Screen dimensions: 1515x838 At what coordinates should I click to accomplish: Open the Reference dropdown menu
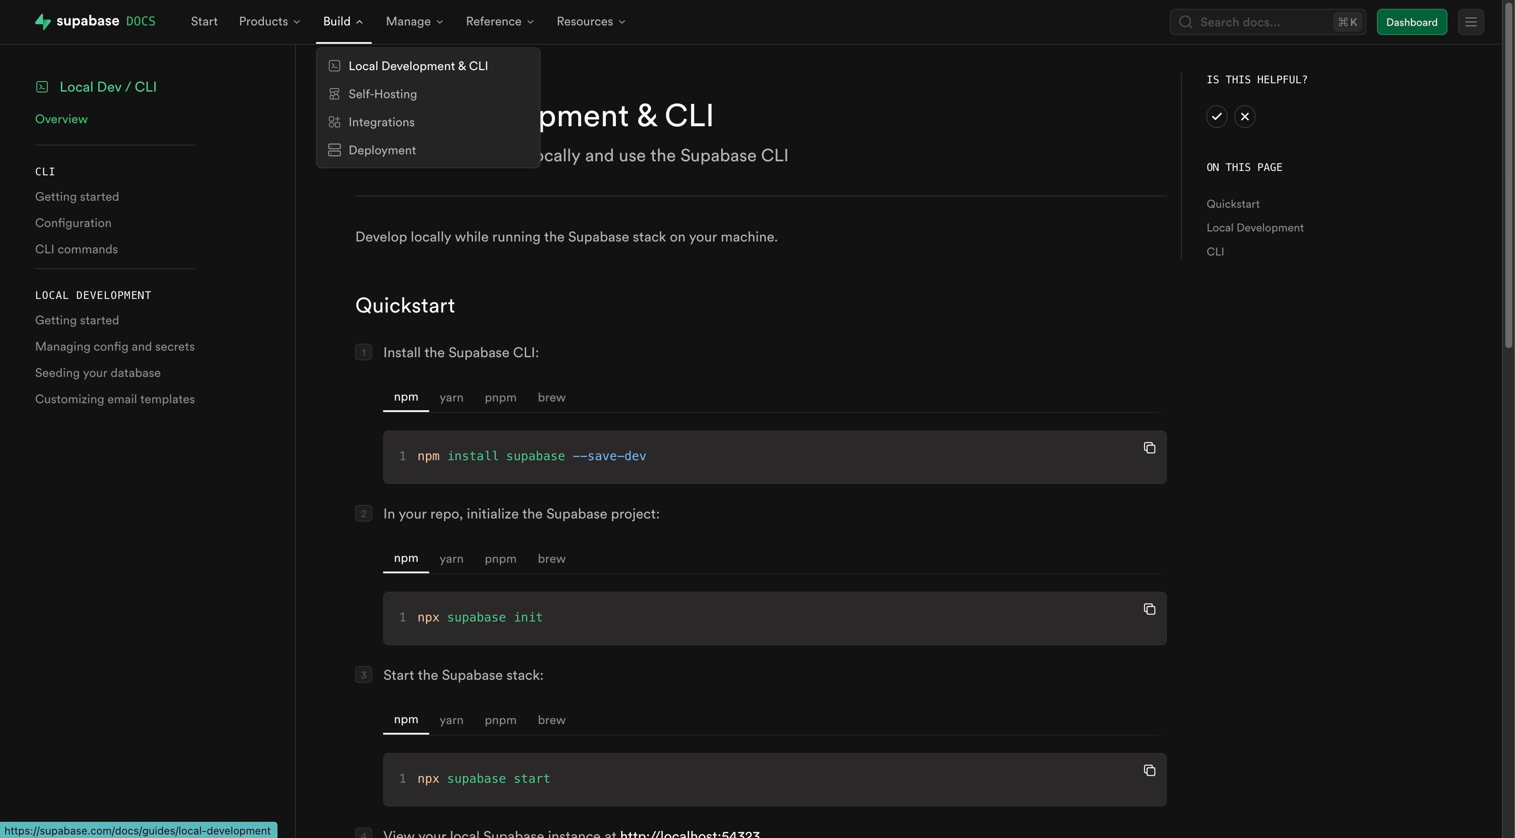499,22
